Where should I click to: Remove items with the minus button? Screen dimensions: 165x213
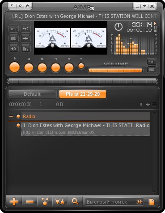(x=30, y=202)
